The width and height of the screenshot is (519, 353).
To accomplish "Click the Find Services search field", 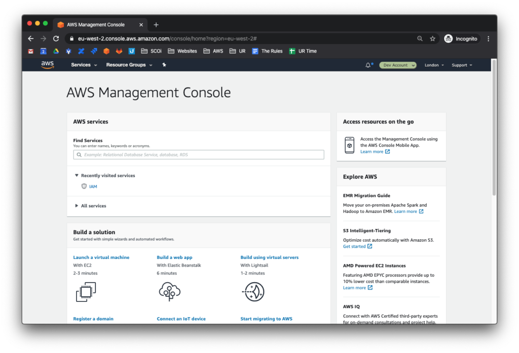I will (199, 155).
